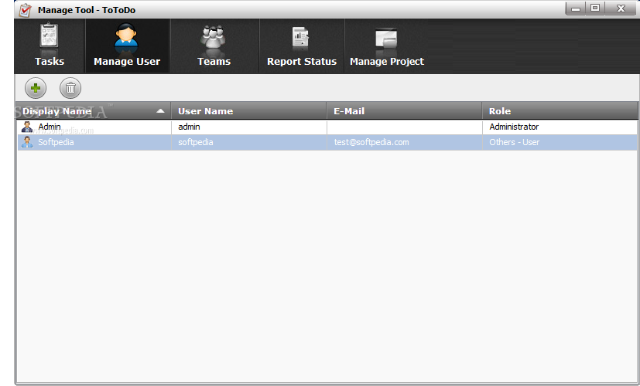Click the test@softpedia.com email cell
The height and width of the screenshot is (386, 640).
click(405, 142)
